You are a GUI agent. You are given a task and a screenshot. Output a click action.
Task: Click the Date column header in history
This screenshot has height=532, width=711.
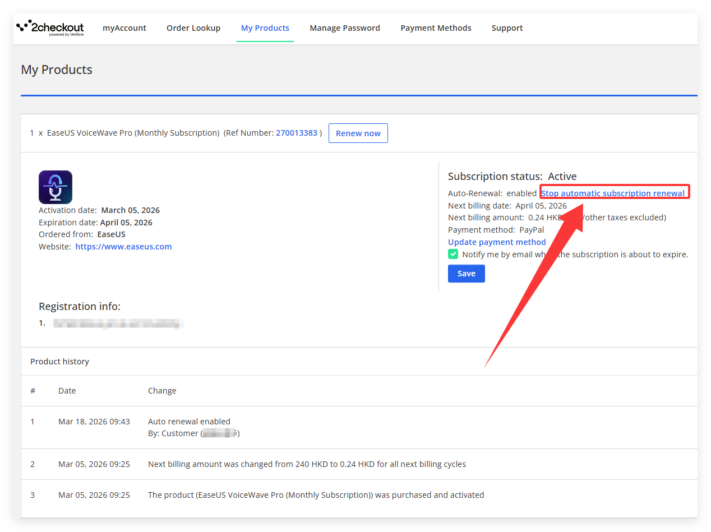tap(67, 391)
